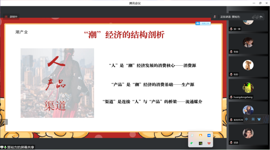Click the blue cloud upload badge
The height and width of the screenshot is (150, 270).
coord(203,23)
